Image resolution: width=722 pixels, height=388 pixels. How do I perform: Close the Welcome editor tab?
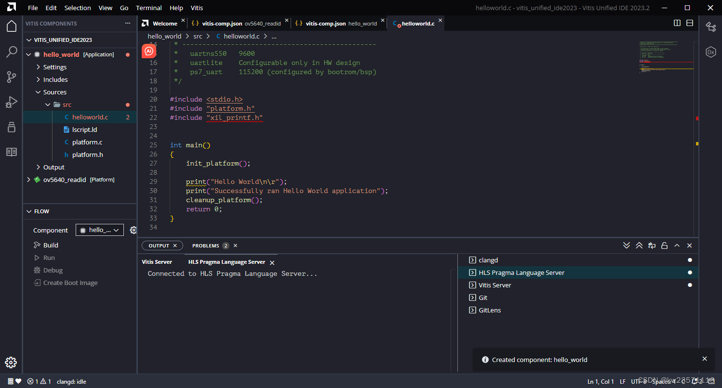(183, 22)
